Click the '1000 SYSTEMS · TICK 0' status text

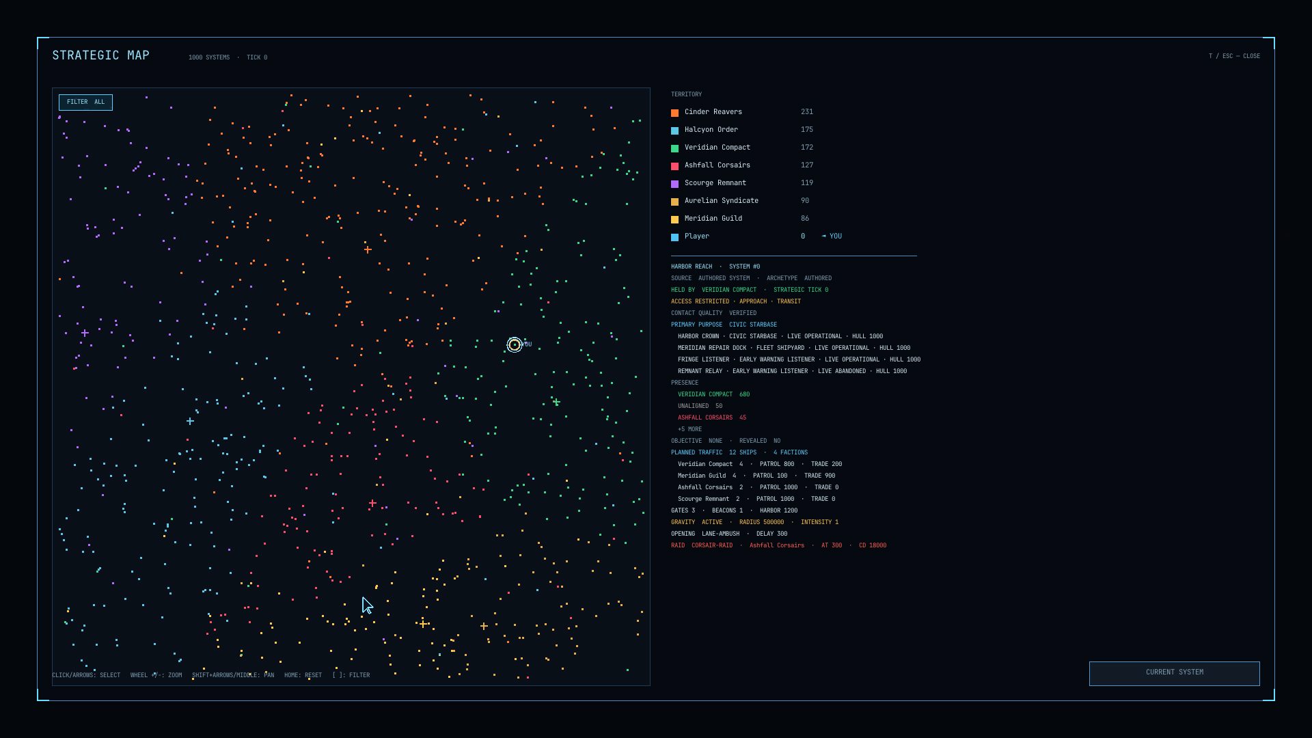(x=228, y=57)
